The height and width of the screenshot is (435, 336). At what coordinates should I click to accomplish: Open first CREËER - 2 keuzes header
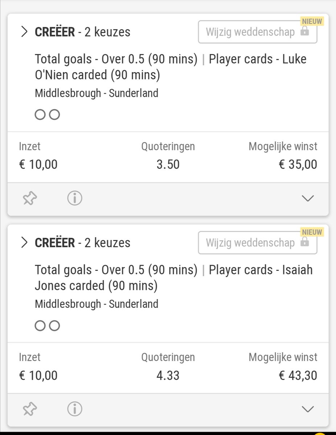point(82,32)
